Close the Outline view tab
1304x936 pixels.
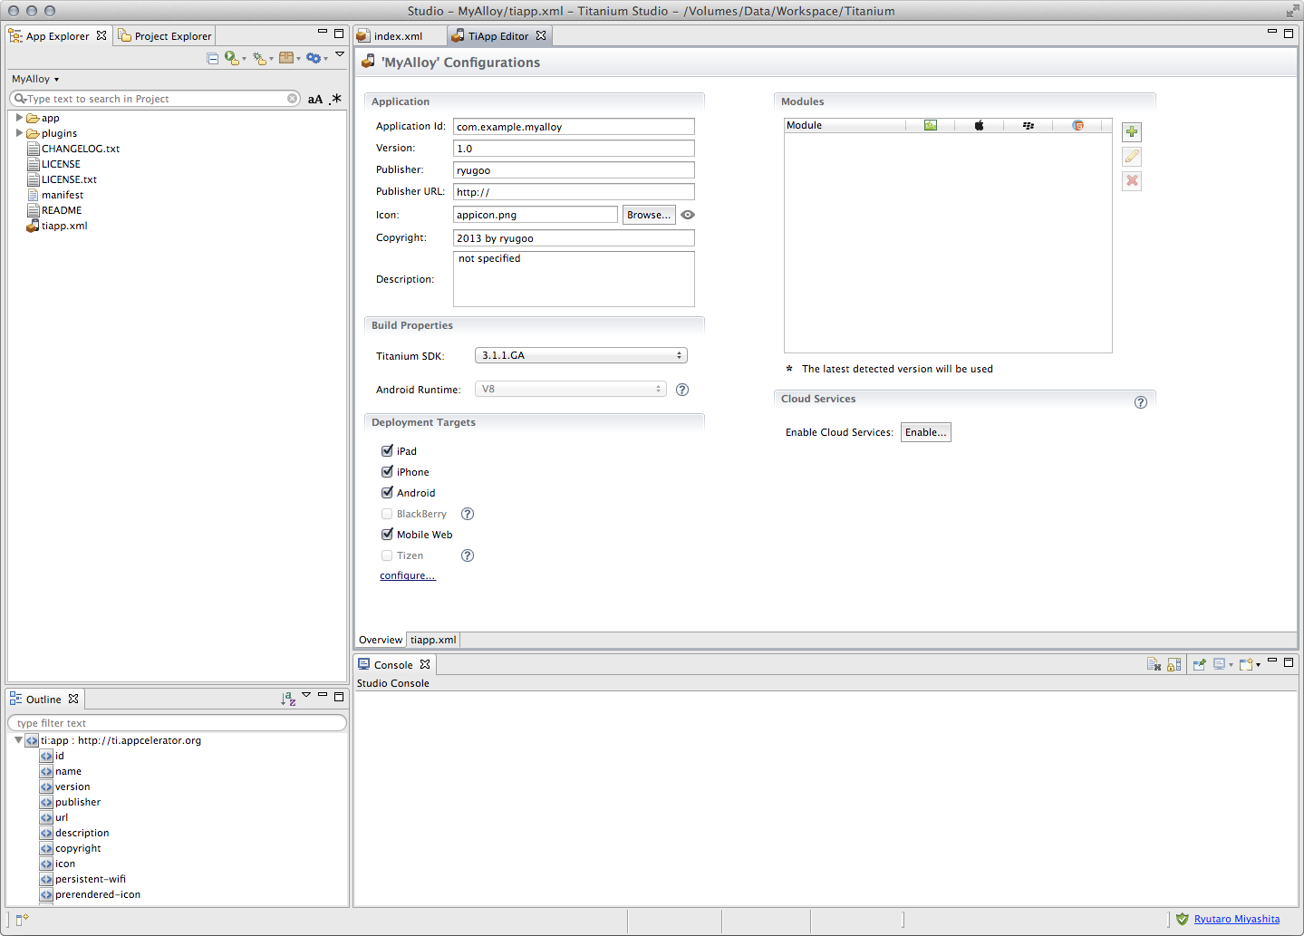pyautogui.click(x=73, y=699)
